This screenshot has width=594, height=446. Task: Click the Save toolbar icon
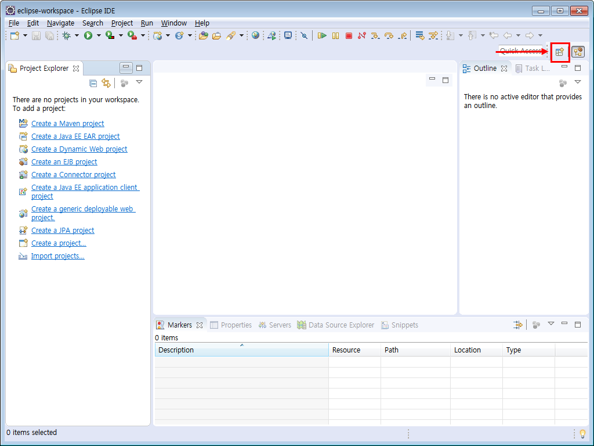tap(36, 35)
